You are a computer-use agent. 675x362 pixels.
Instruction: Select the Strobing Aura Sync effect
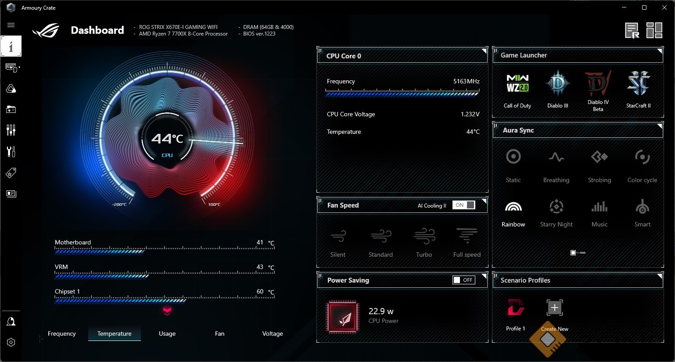point(600,166)
